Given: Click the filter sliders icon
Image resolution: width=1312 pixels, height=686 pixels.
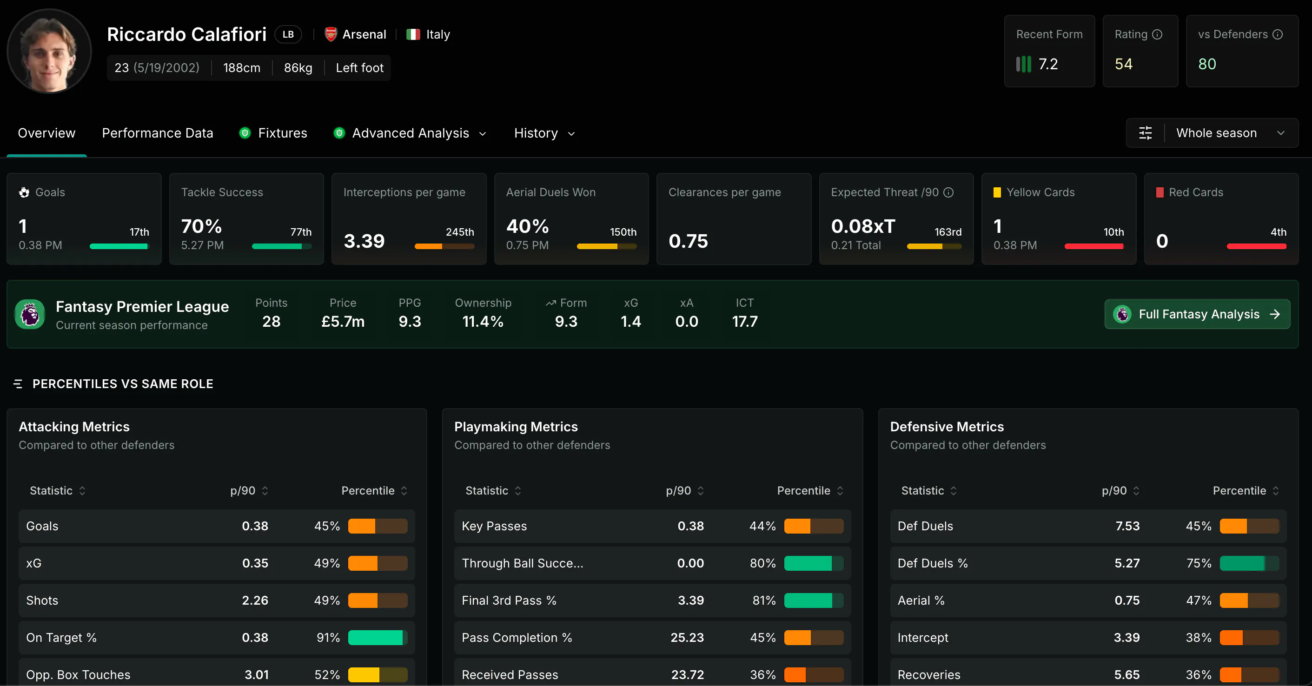Looking at the screenshot, I should pos(1146,133).
